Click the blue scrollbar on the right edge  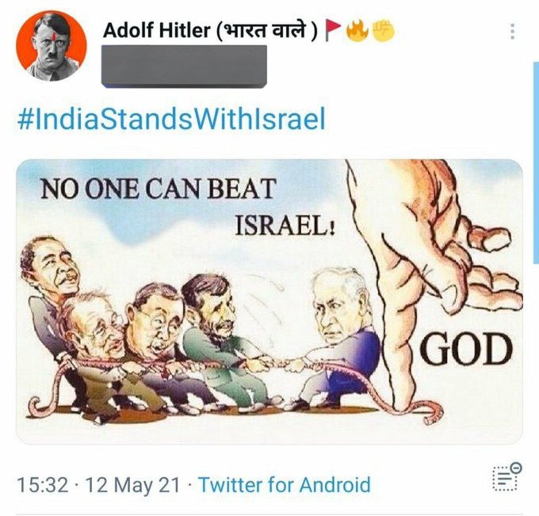(x=536, y=162)
